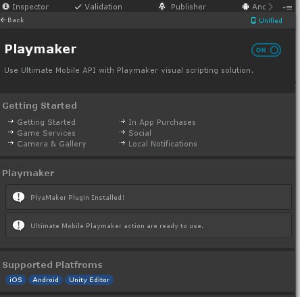Image resolution: width=300 pixels, height=297 pixels.
Task: Click the phone icon beside Unified
Action: tap(253, 20)
